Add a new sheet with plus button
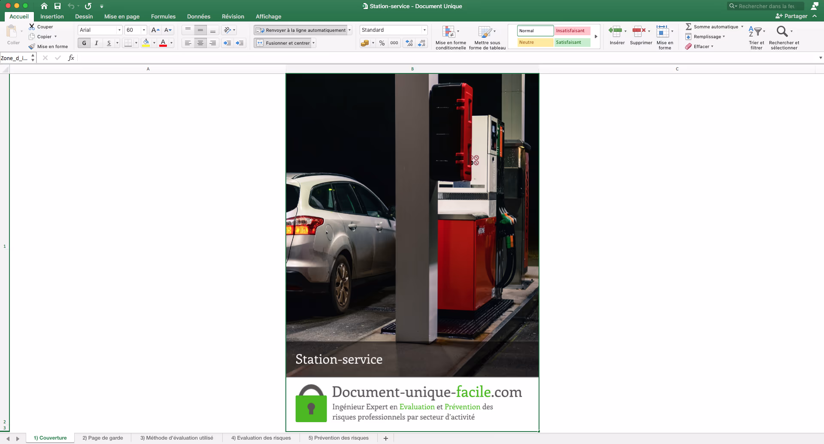The width and height of the screenshot is (824, 444). point(386,438)
